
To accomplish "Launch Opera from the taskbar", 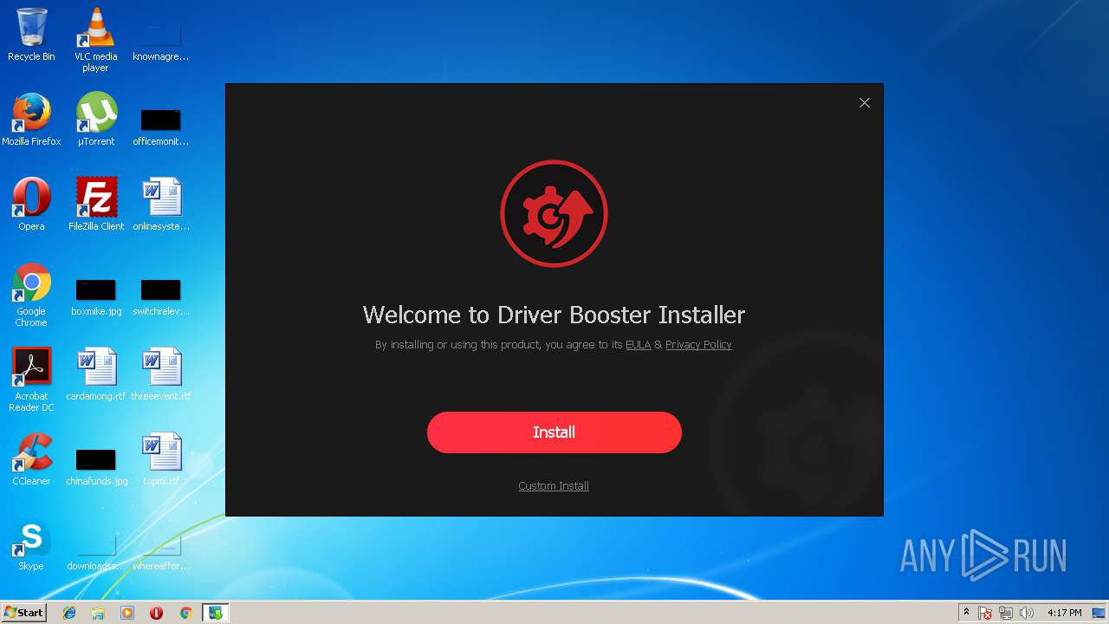I will [156, 613].
